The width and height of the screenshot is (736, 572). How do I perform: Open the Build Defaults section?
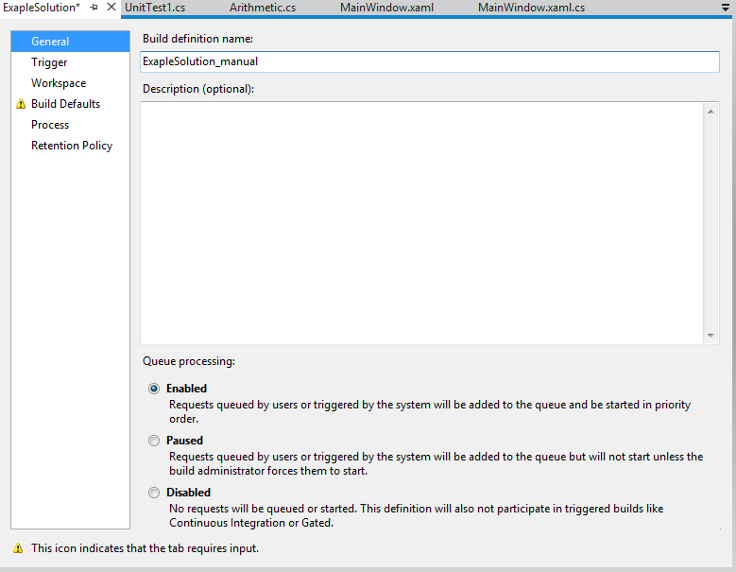click(x=71, y=104)
